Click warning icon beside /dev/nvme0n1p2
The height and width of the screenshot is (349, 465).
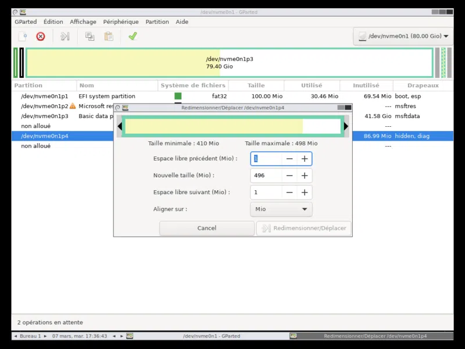73,106
